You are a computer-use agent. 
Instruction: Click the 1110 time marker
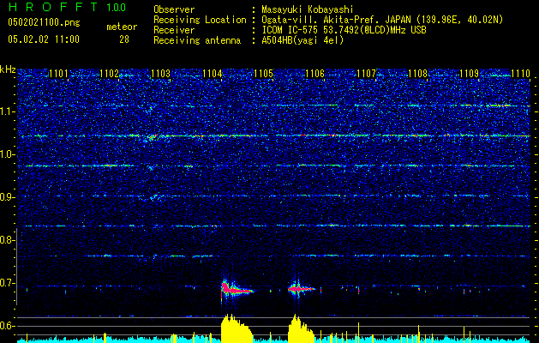click(x=520, y=74)
